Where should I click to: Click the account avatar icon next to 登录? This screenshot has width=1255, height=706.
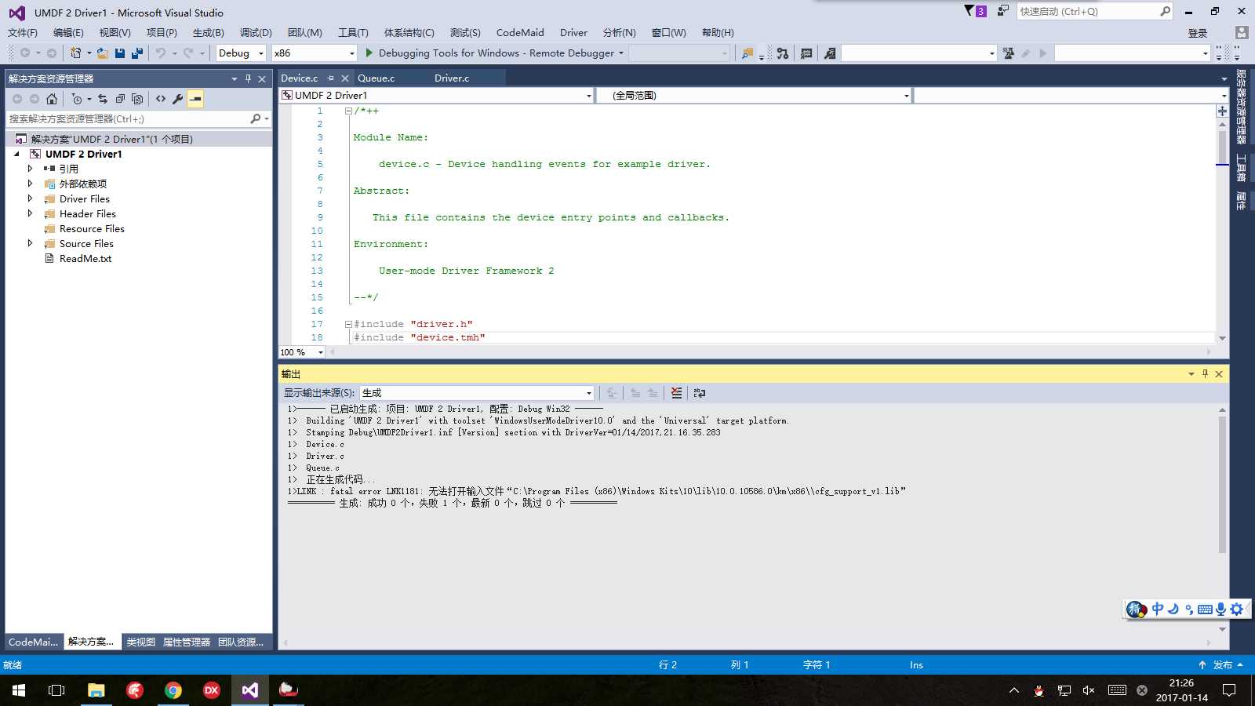point(1241,32)
